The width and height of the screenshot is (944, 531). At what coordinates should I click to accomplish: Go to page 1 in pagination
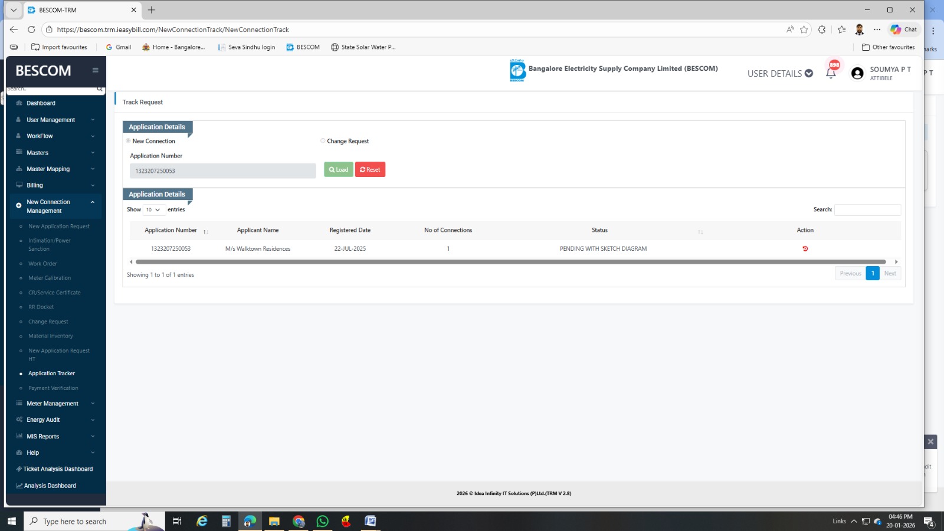(873, 273)
